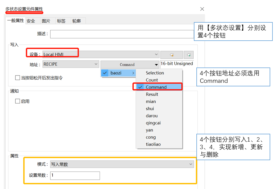Go to the 轮廓 tab
Viewport: 277px width, 189px height.
pyautogui.click(x=77, y=21)
